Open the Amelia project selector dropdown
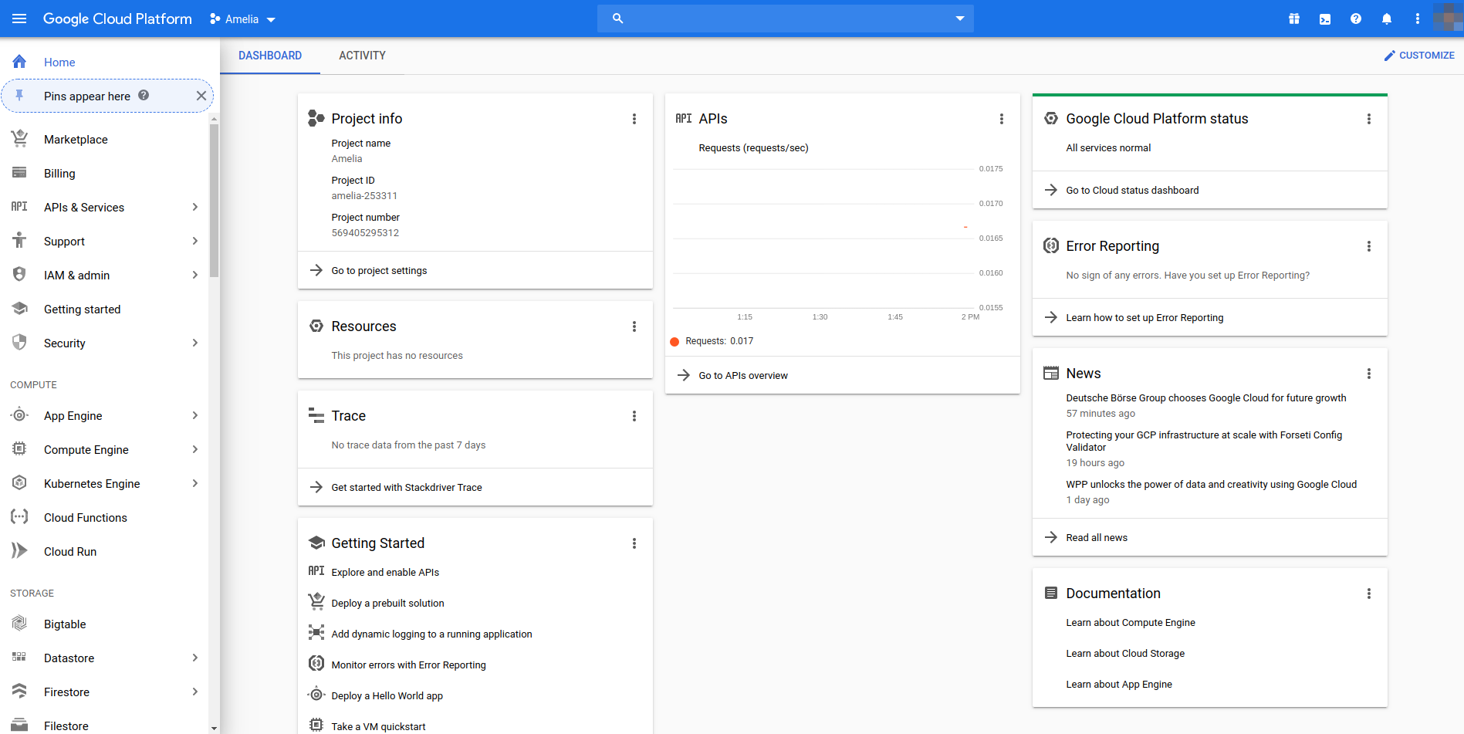Viewport: 1464px width, 734px height. (x=242, y=19)
